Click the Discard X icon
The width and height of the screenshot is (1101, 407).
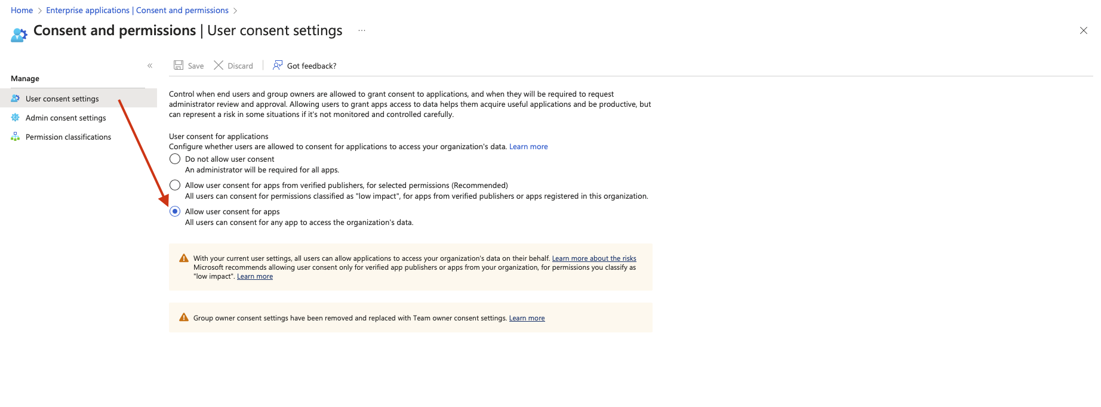219,65
